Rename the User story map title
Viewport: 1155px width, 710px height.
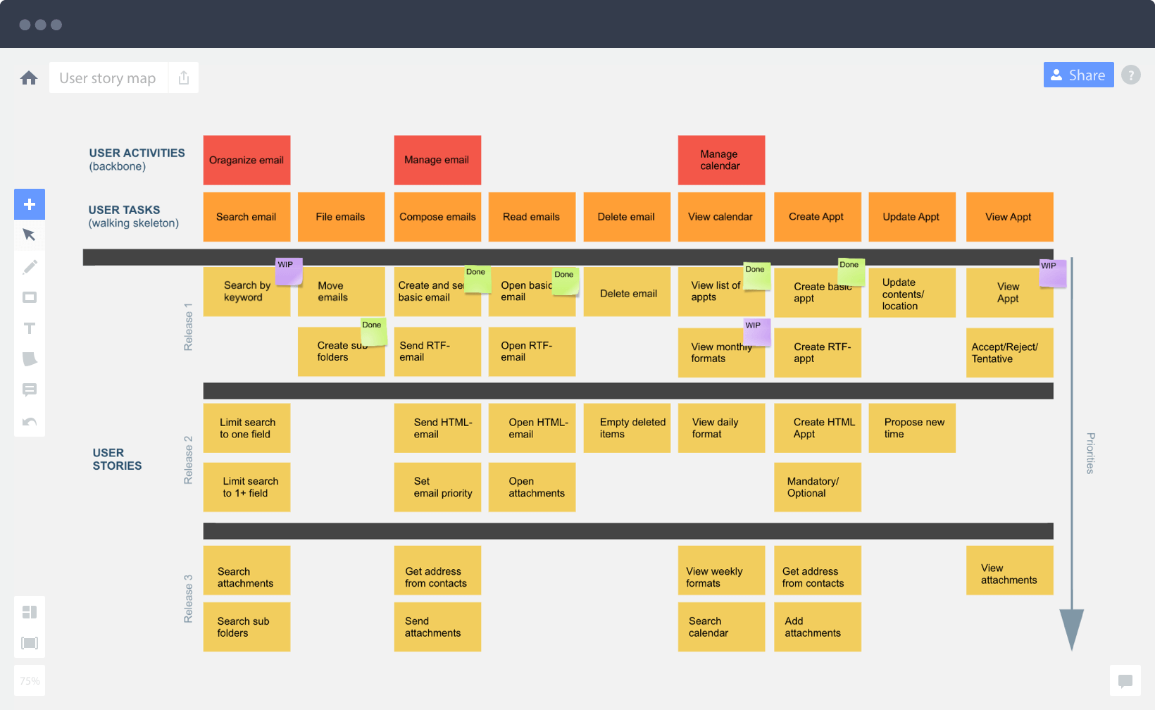107,77
